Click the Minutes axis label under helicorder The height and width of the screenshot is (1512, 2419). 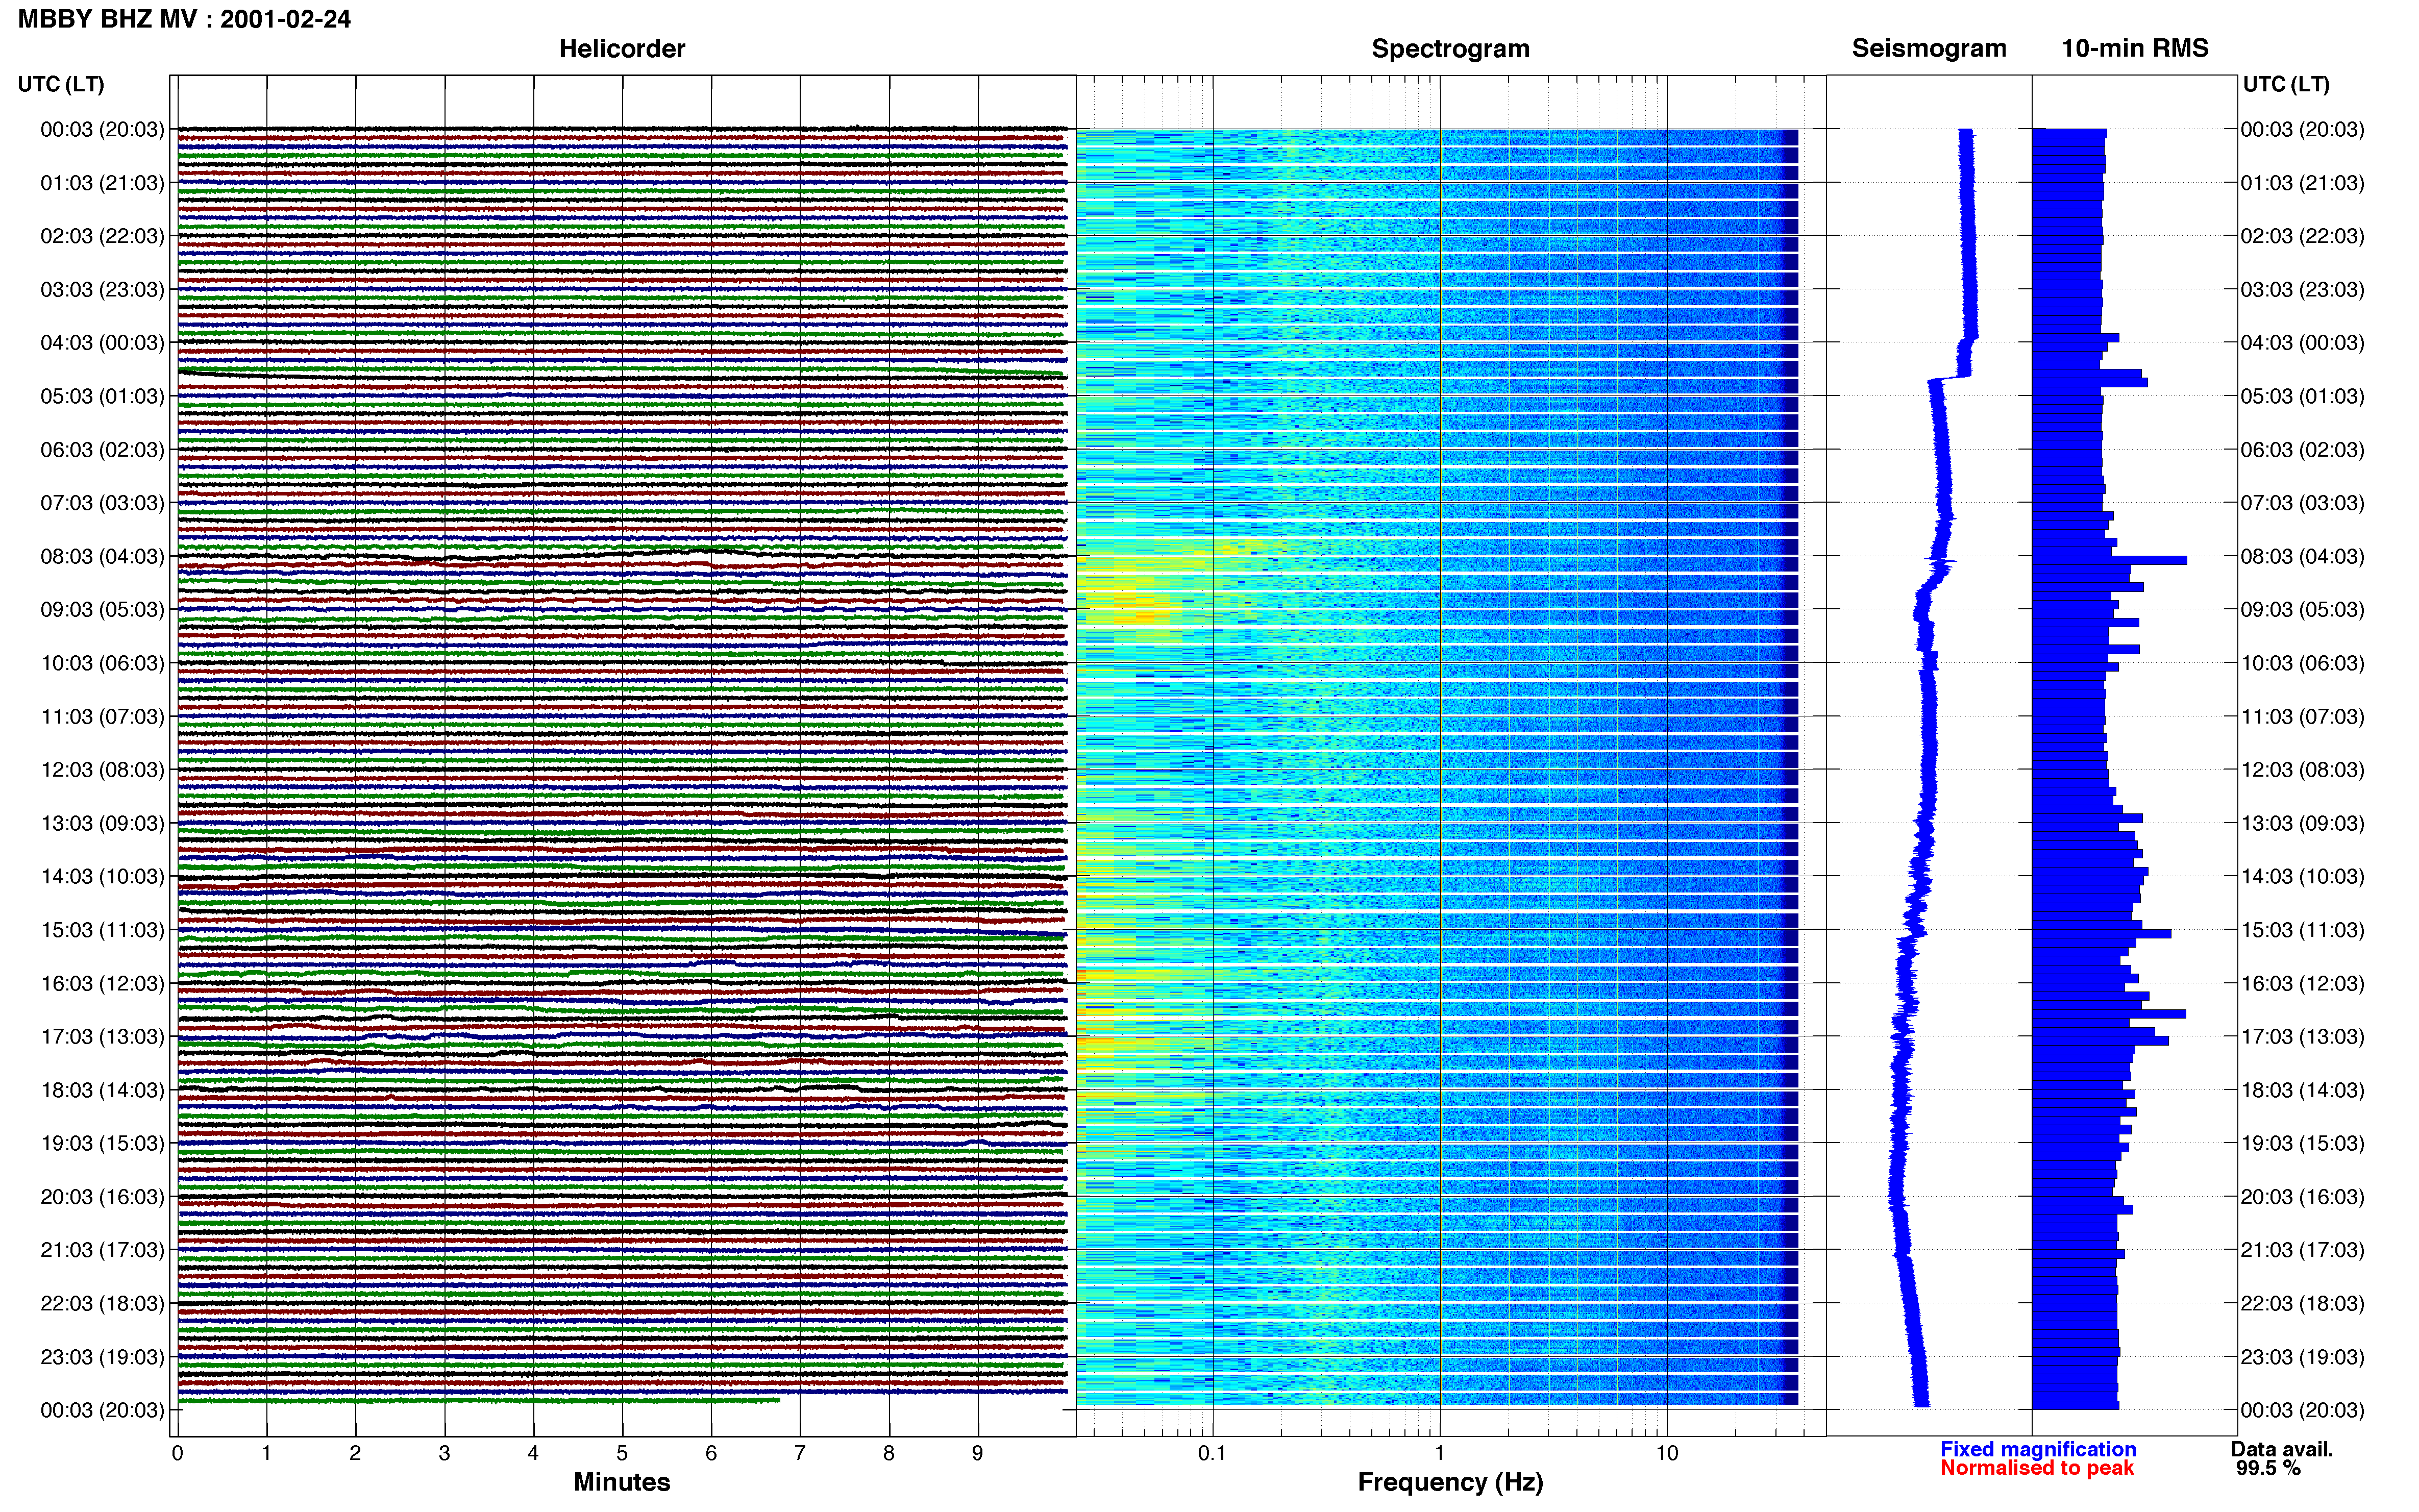click(x=622, y=1482)
